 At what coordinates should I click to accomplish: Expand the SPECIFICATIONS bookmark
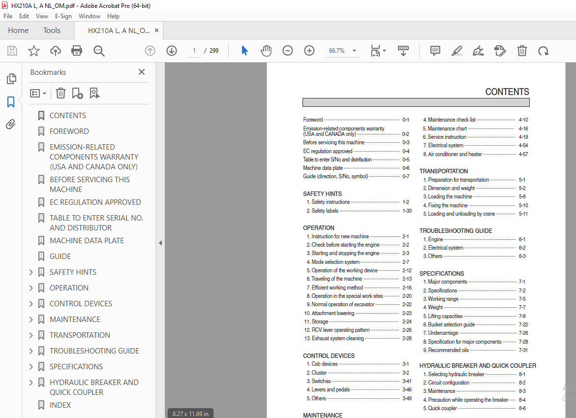click(x=31, y=366)
